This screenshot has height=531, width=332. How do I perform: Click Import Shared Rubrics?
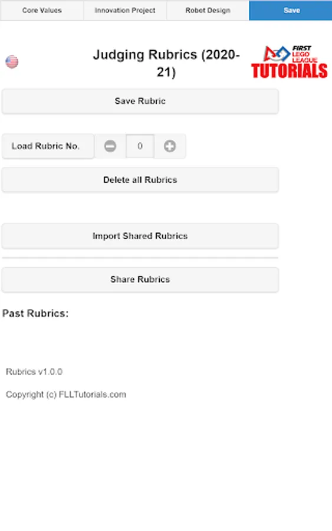[140, 236]
